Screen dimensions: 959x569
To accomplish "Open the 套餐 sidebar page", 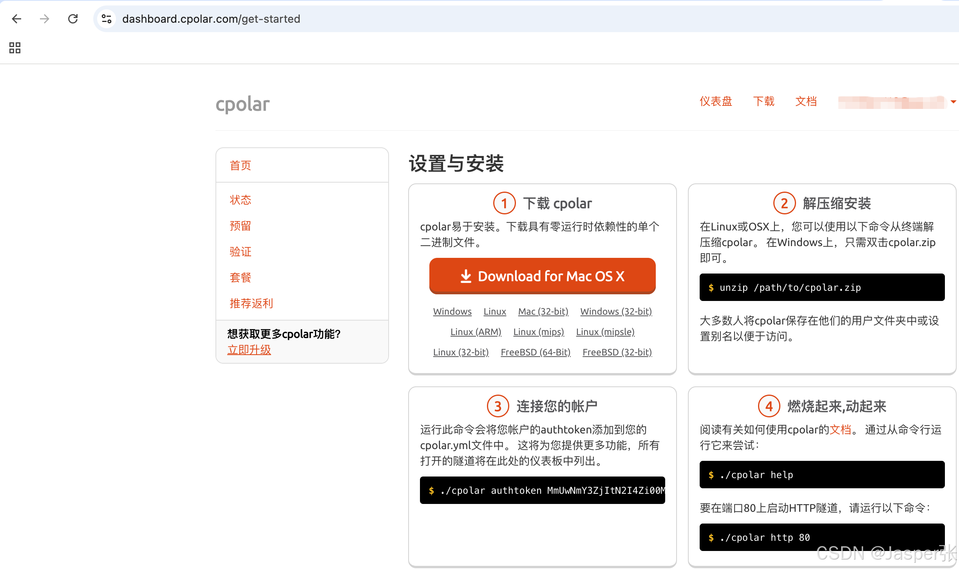I will pos(240,277).
